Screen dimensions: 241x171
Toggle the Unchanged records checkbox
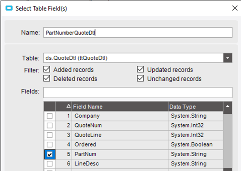coord(140,79)
